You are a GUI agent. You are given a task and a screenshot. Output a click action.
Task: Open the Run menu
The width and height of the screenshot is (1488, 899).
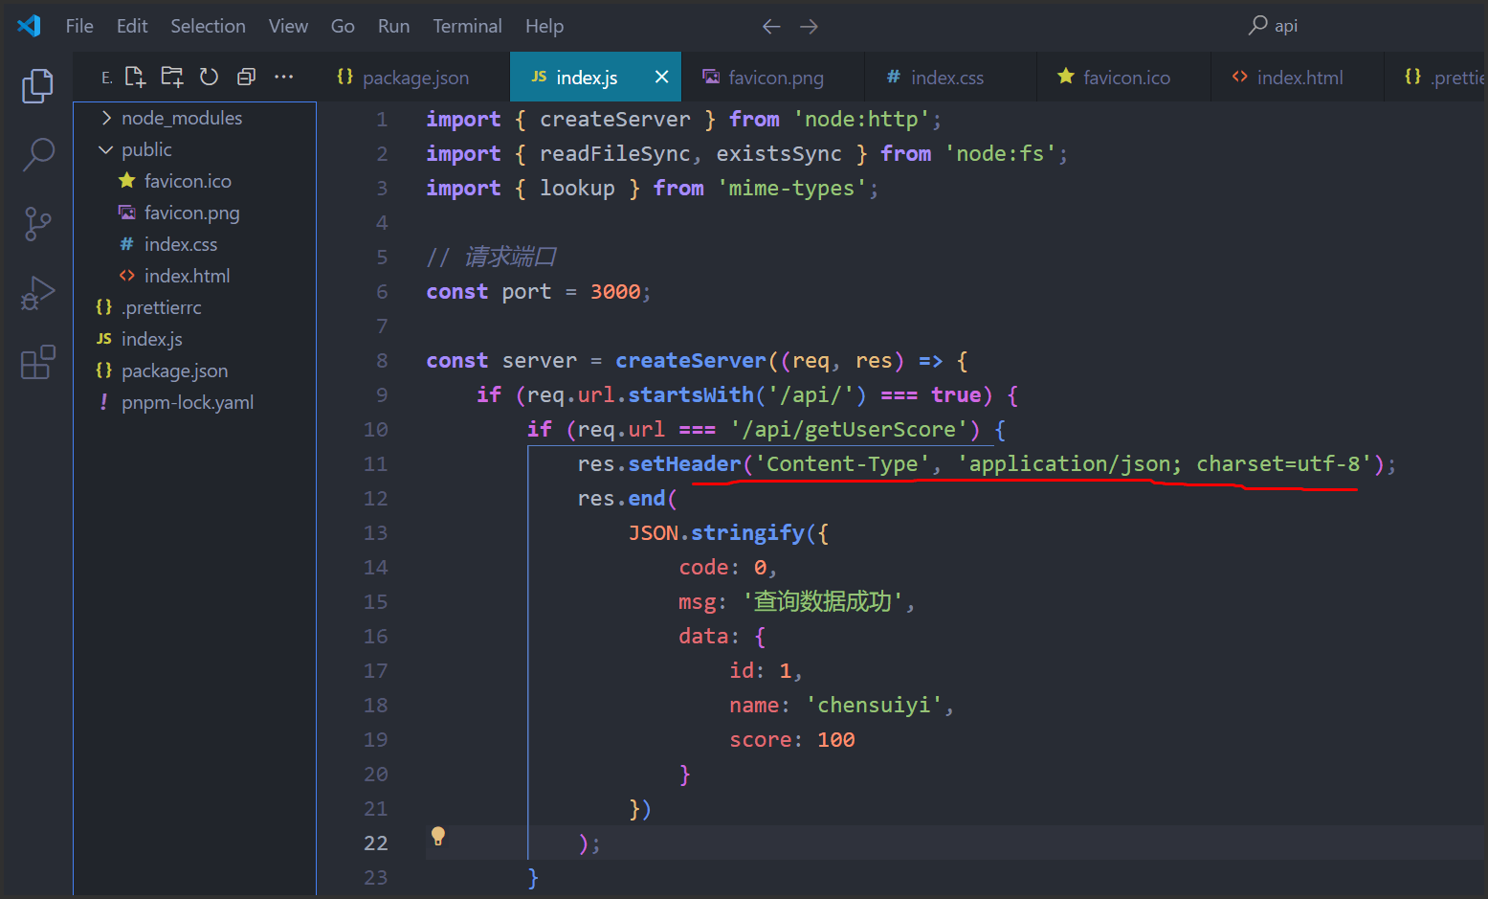(x=393, y=26)
